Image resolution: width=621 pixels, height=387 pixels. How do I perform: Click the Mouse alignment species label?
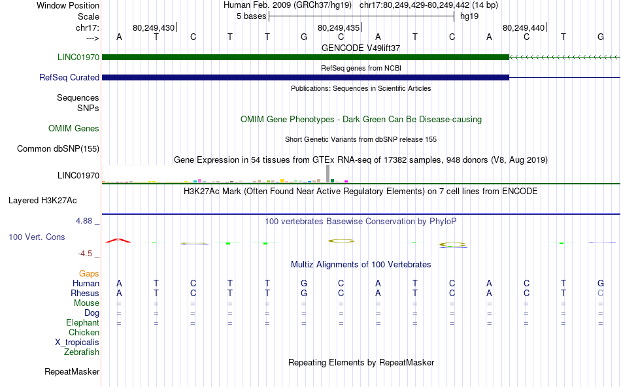(86, 303)
